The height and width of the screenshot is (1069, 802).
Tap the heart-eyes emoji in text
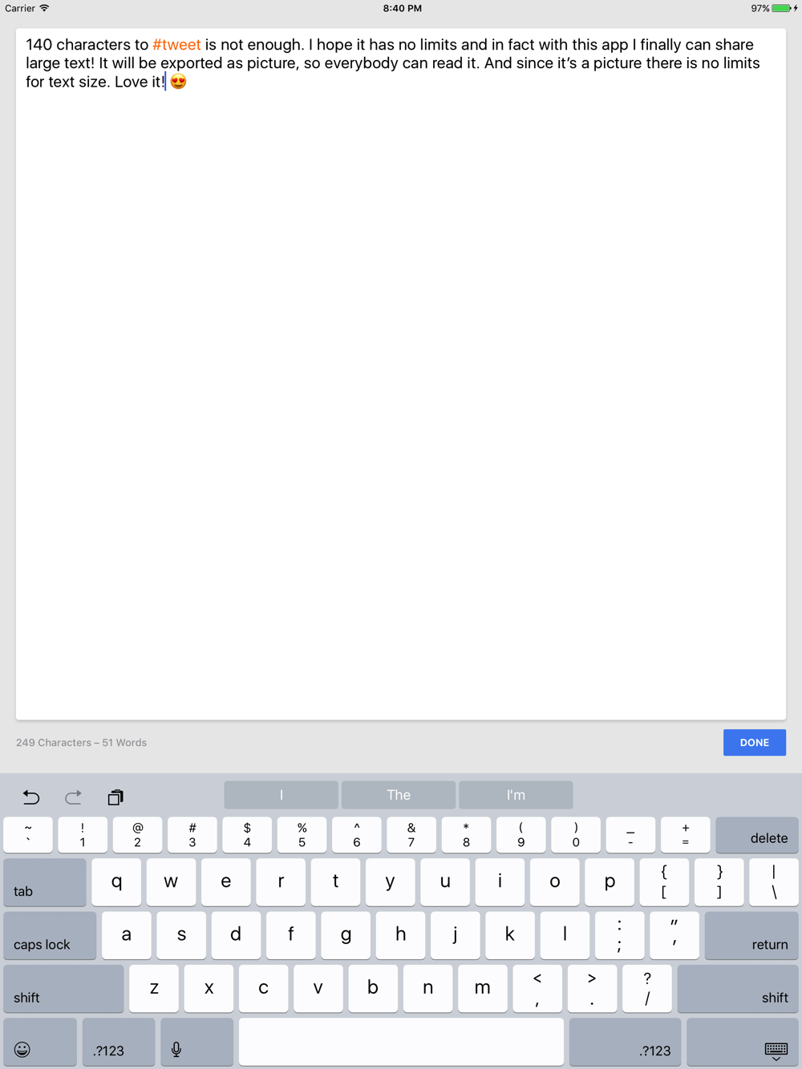[x=178, y=82]
